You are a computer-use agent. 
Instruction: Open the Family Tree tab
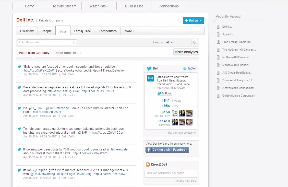[82, 31]
